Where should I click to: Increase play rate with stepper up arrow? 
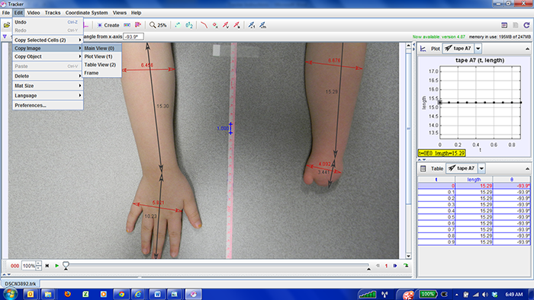[x=39, y=263]
